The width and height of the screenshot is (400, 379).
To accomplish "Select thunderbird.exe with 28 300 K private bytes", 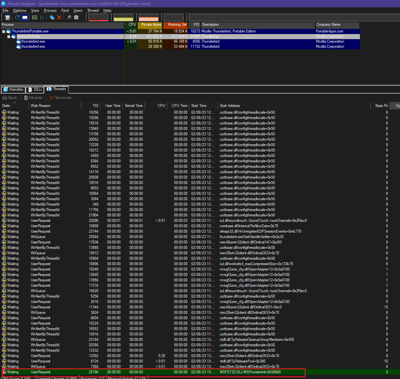I will pyautogui.click(x=180, y=46).
